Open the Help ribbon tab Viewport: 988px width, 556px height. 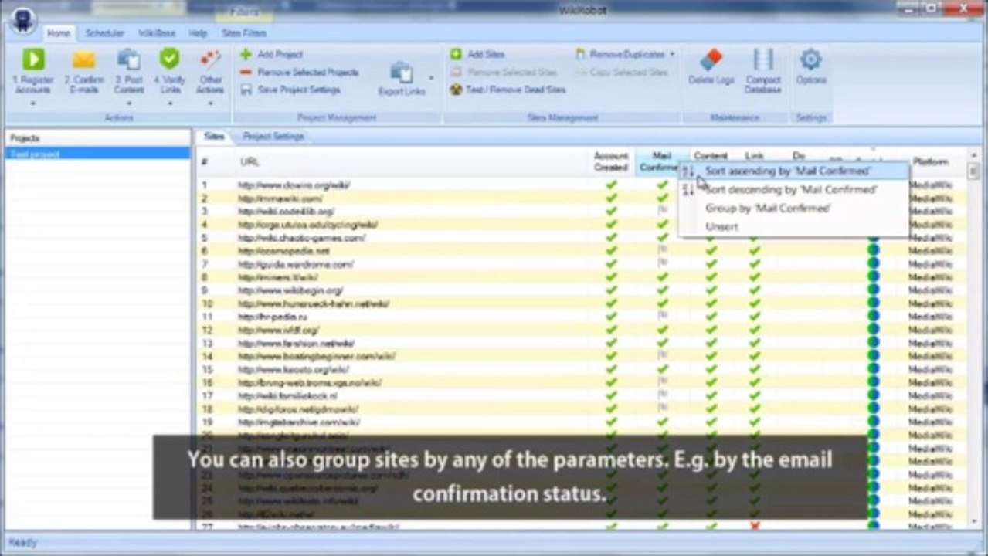pos(198,34)
